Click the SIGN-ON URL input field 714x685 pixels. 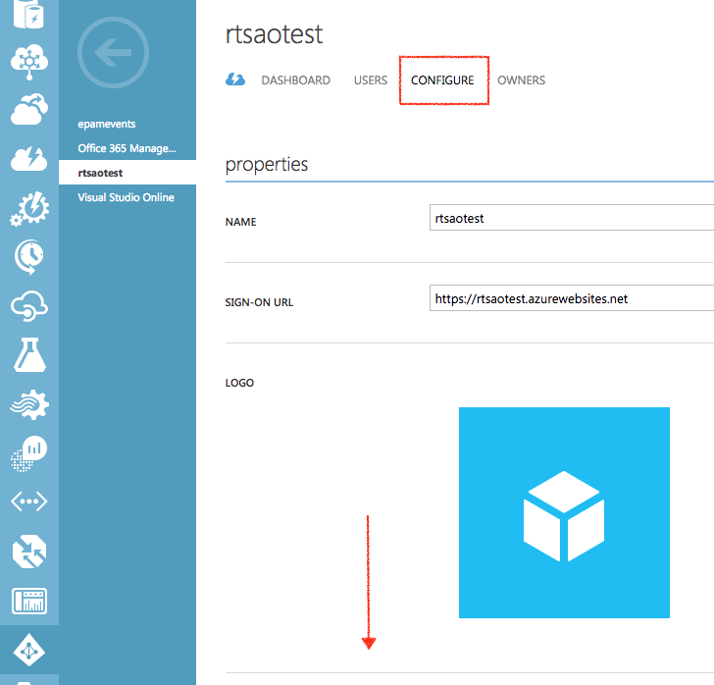(x=572, y=298)
